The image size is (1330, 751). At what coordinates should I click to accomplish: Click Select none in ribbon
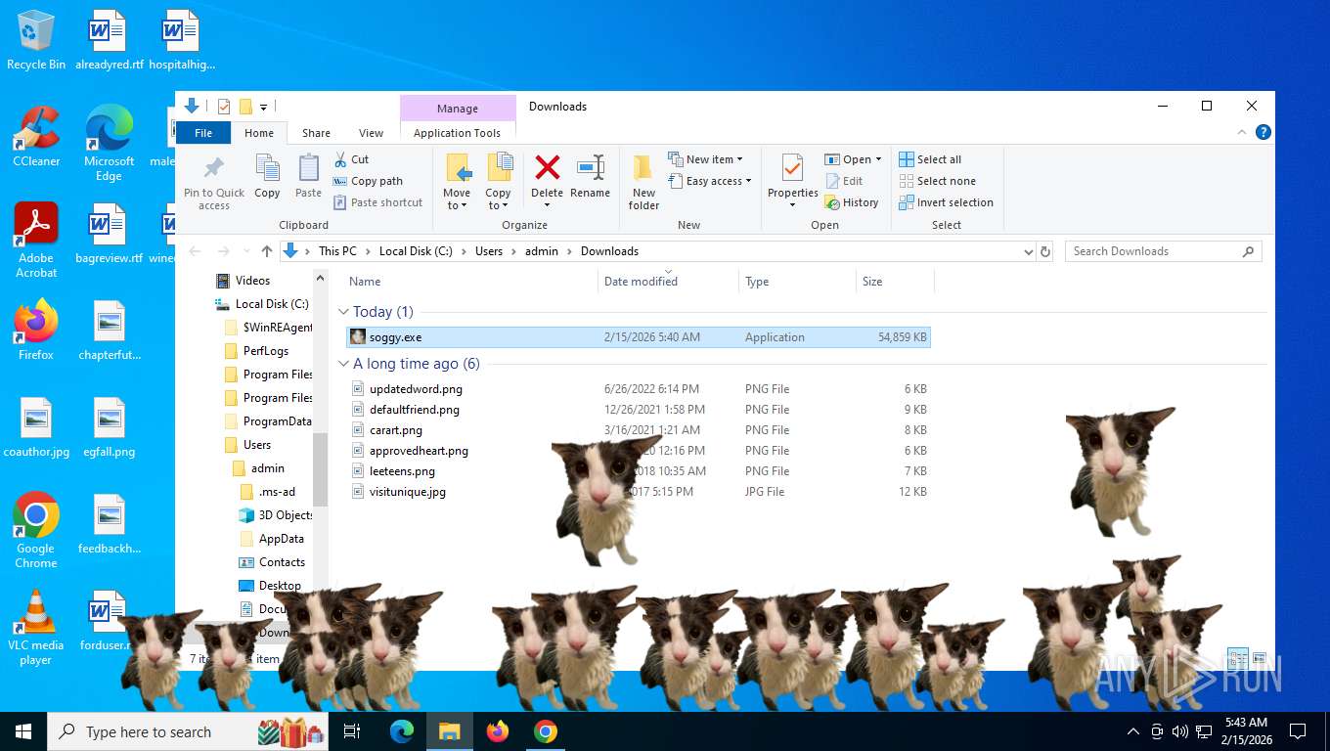coord(937,181)
